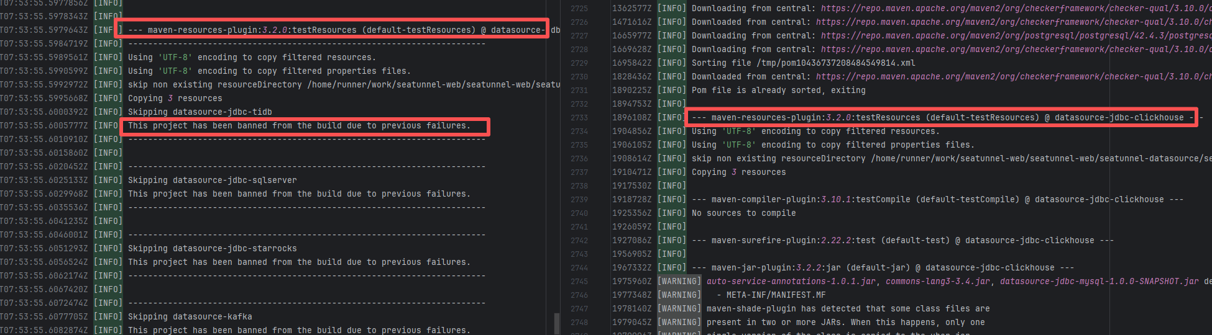1212x335 pixels.
Task: Click the 'Sorting file /tmp/pom' log line
Action: (803, 63)
